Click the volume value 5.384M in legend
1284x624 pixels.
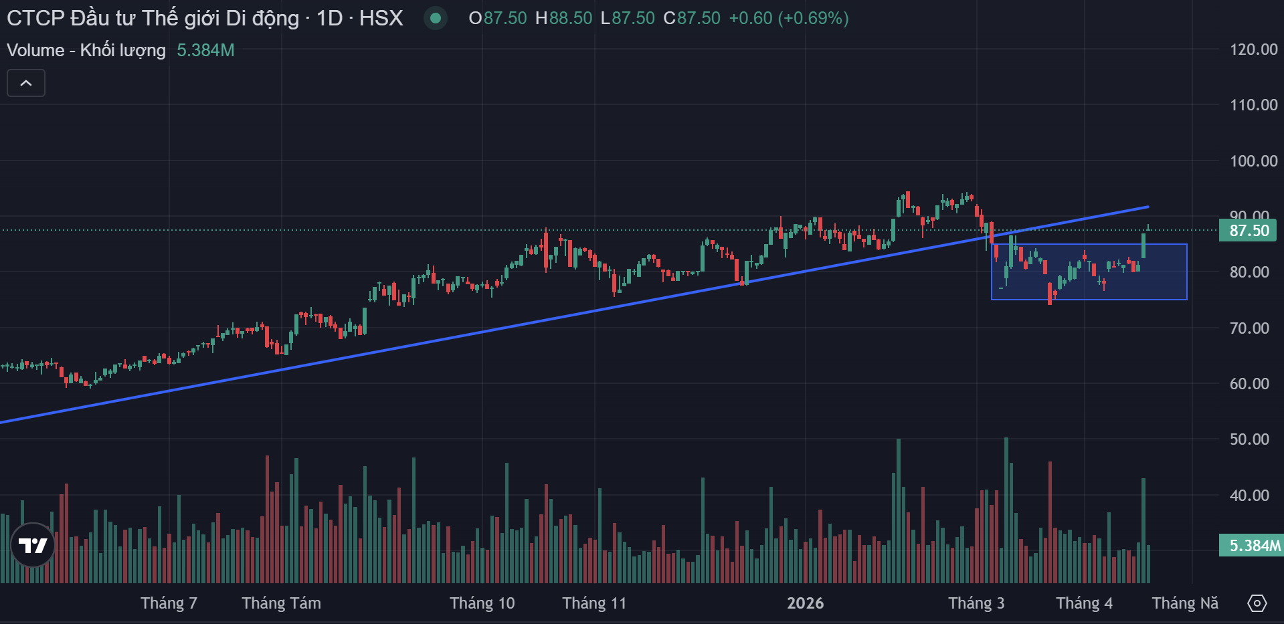point(205,50)
